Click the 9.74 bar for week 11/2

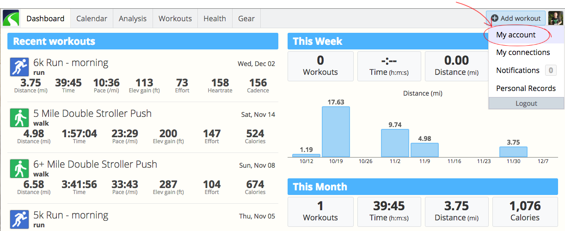pyautogui.click(x=395, y=143)
